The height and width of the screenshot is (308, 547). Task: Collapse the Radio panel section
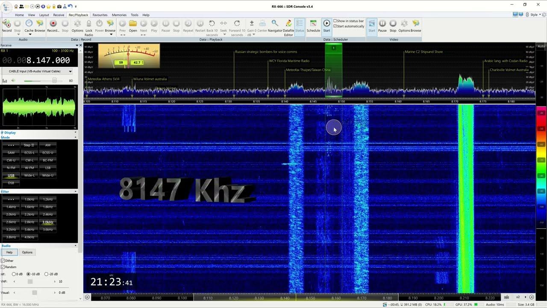coord(76,246)
